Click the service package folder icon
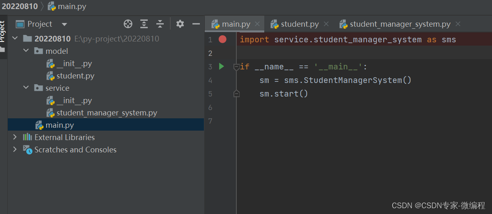Screen dimensions: 492x214 pyautogui.click(x=39, y=88)
